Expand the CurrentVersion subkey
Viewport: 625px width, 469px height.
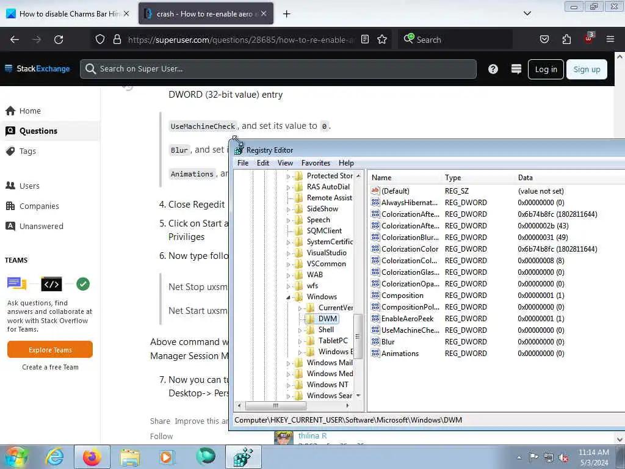tap(300, 308)
